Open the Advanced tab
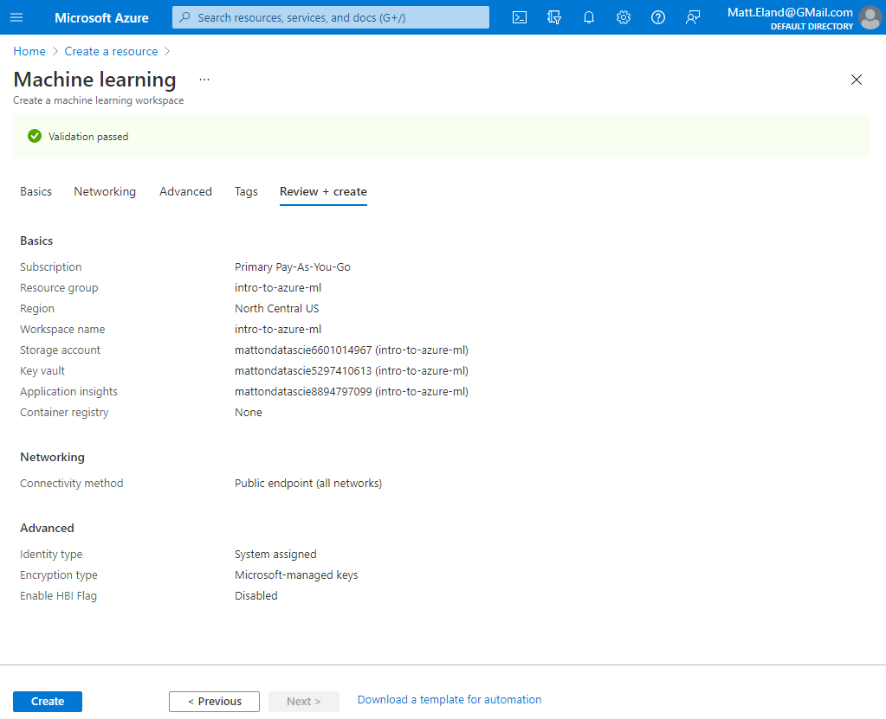This screenshot has height=719, width=886. pos(185,191)
